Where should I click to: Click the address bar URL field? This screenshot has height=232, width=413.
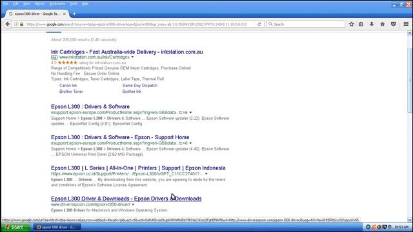(137, 24)
